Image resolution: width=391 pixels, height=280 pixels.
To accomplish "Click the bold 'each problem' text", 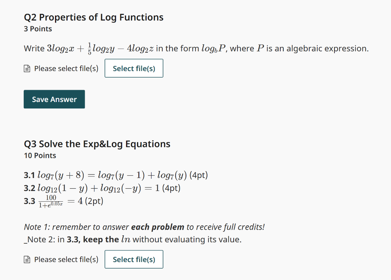I will click(158, 227).
